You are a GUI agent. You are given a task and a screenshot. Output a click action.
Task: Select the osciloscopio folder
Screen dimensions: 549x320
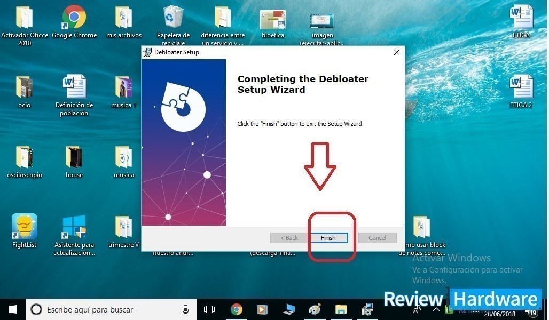click(25, 162)
